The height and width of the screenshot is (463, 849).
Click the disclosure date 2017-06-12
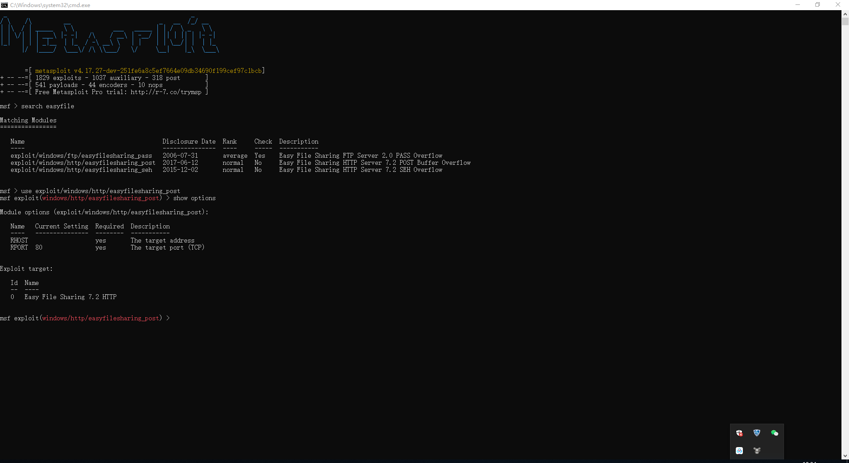point(180,163)
